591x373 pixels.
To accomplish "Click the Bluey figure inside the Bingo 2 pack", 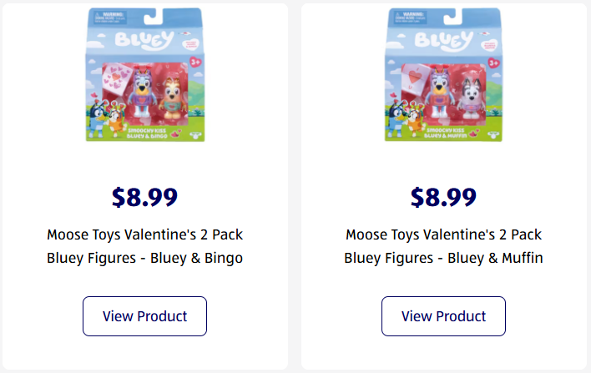I will tap(140, 100).
